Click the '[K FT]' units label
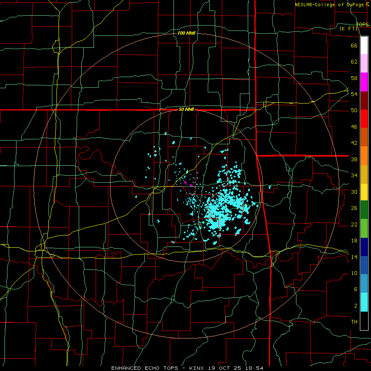Image resolution: width=371 pixels, height=371 pixels. click(348, 28)
